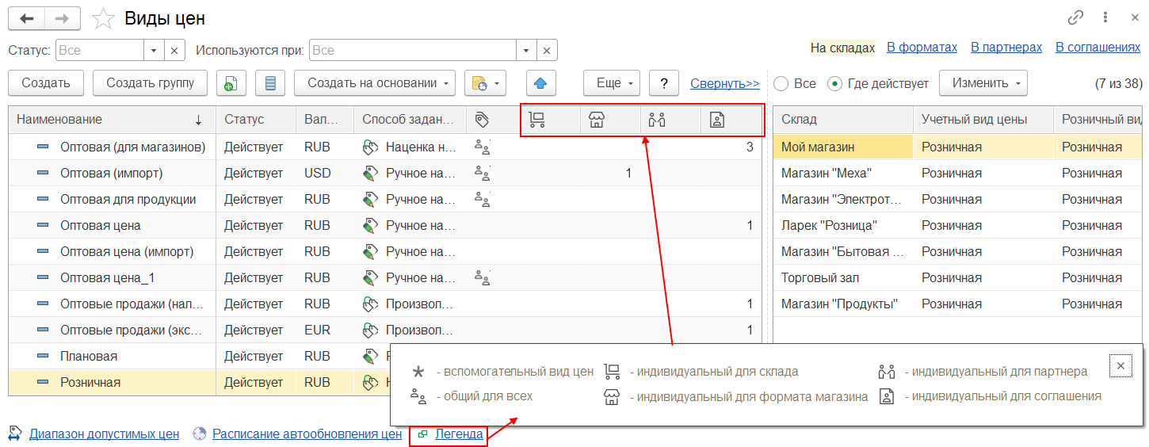Switch to the "В форматах" tab
This screenshot has height=447, width=1149.
tap(922, 48)
